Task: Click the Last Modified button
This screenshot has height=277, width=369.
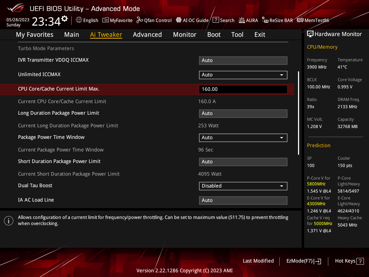Action: click(258, 261)
